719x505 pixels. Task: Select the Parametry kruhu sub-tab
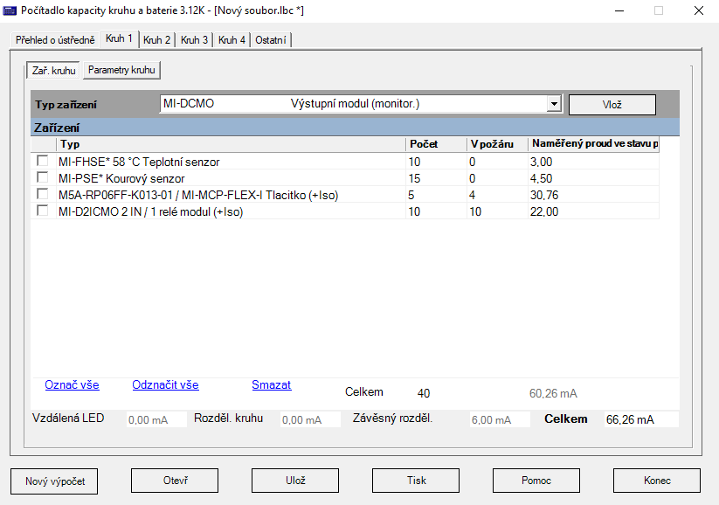(121, 70)
